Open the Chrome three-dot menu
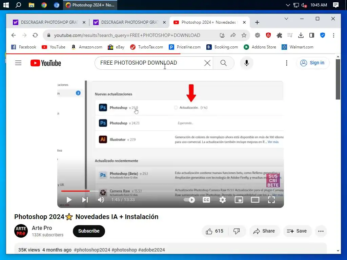 (x=333, y=35)
